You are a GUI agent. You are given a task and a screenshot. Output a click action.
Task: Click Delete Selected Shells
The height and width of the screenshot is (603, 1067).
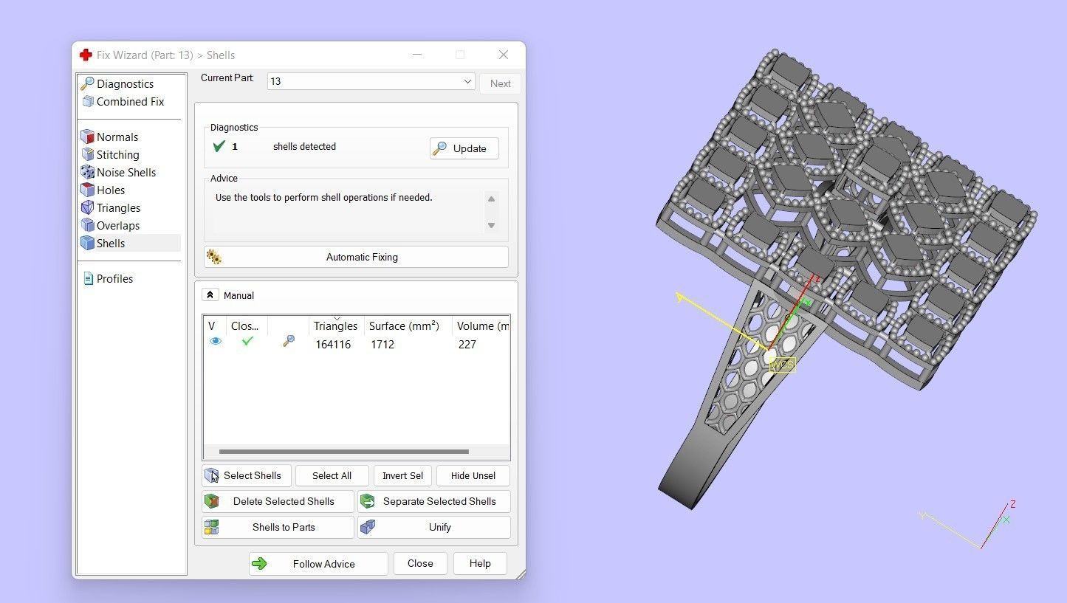(x=278, y=501)
